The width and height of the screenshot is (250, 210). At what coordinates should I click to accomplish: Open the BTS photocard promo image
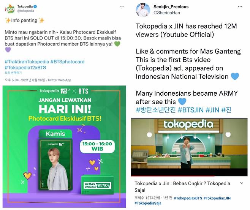64,147
